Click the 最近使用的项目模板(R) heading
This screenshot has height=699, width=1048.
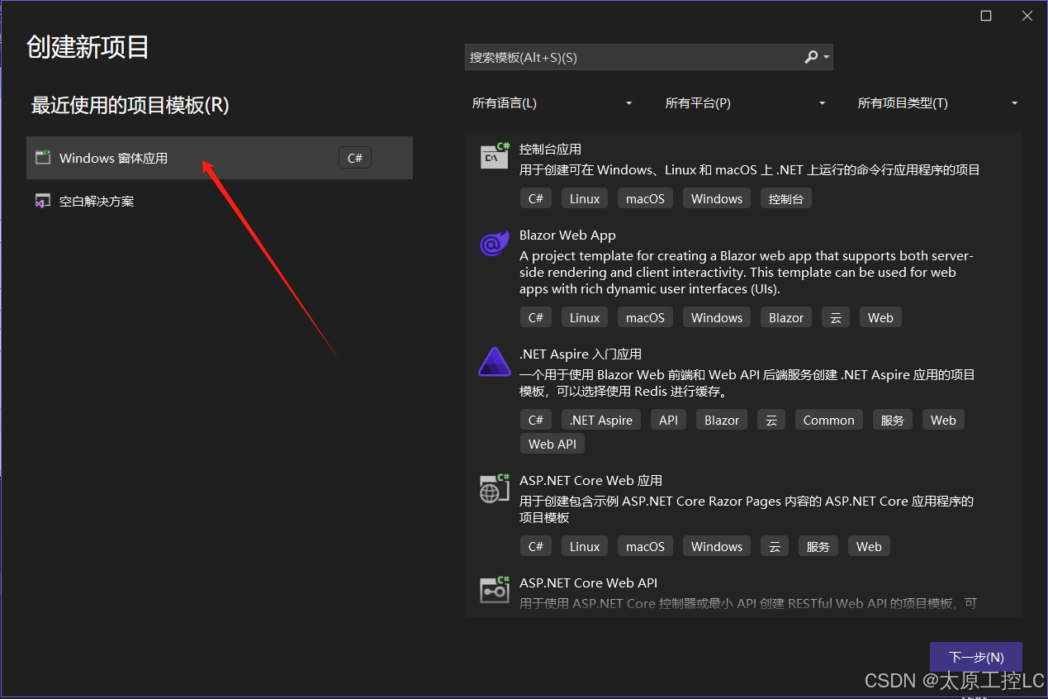[130, 105]
